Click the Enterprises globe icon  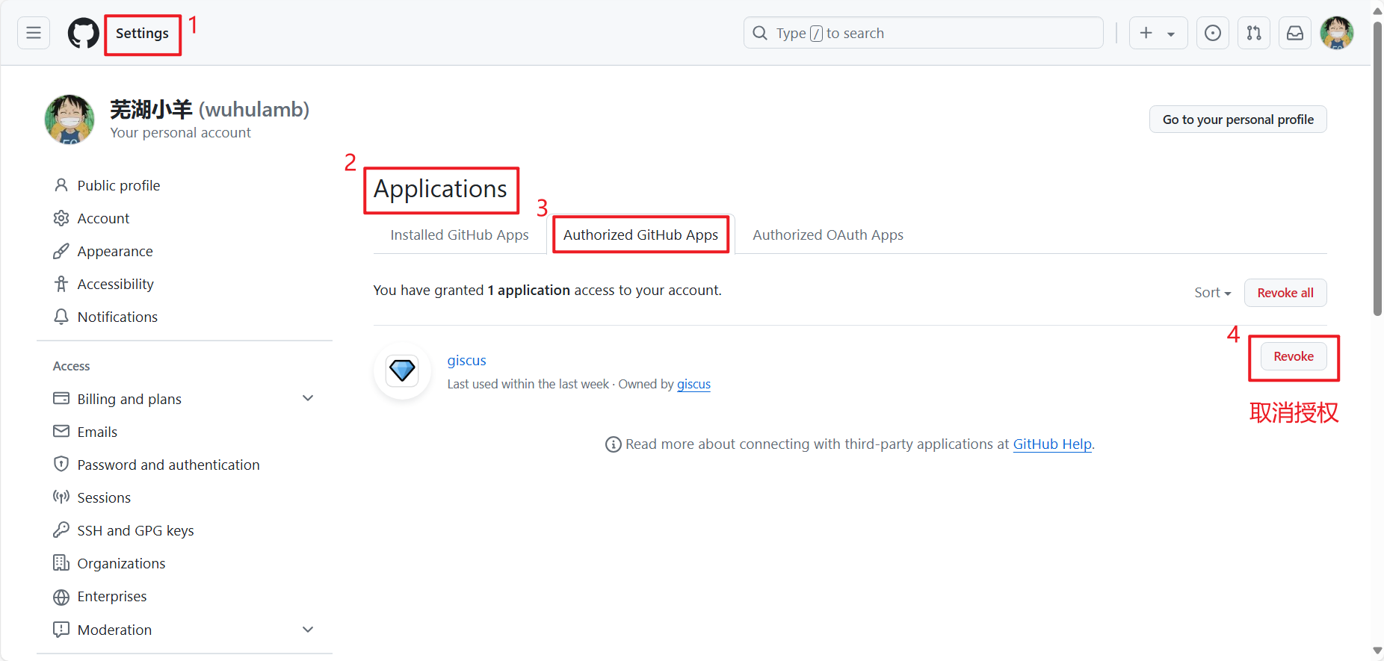(61, 596)
